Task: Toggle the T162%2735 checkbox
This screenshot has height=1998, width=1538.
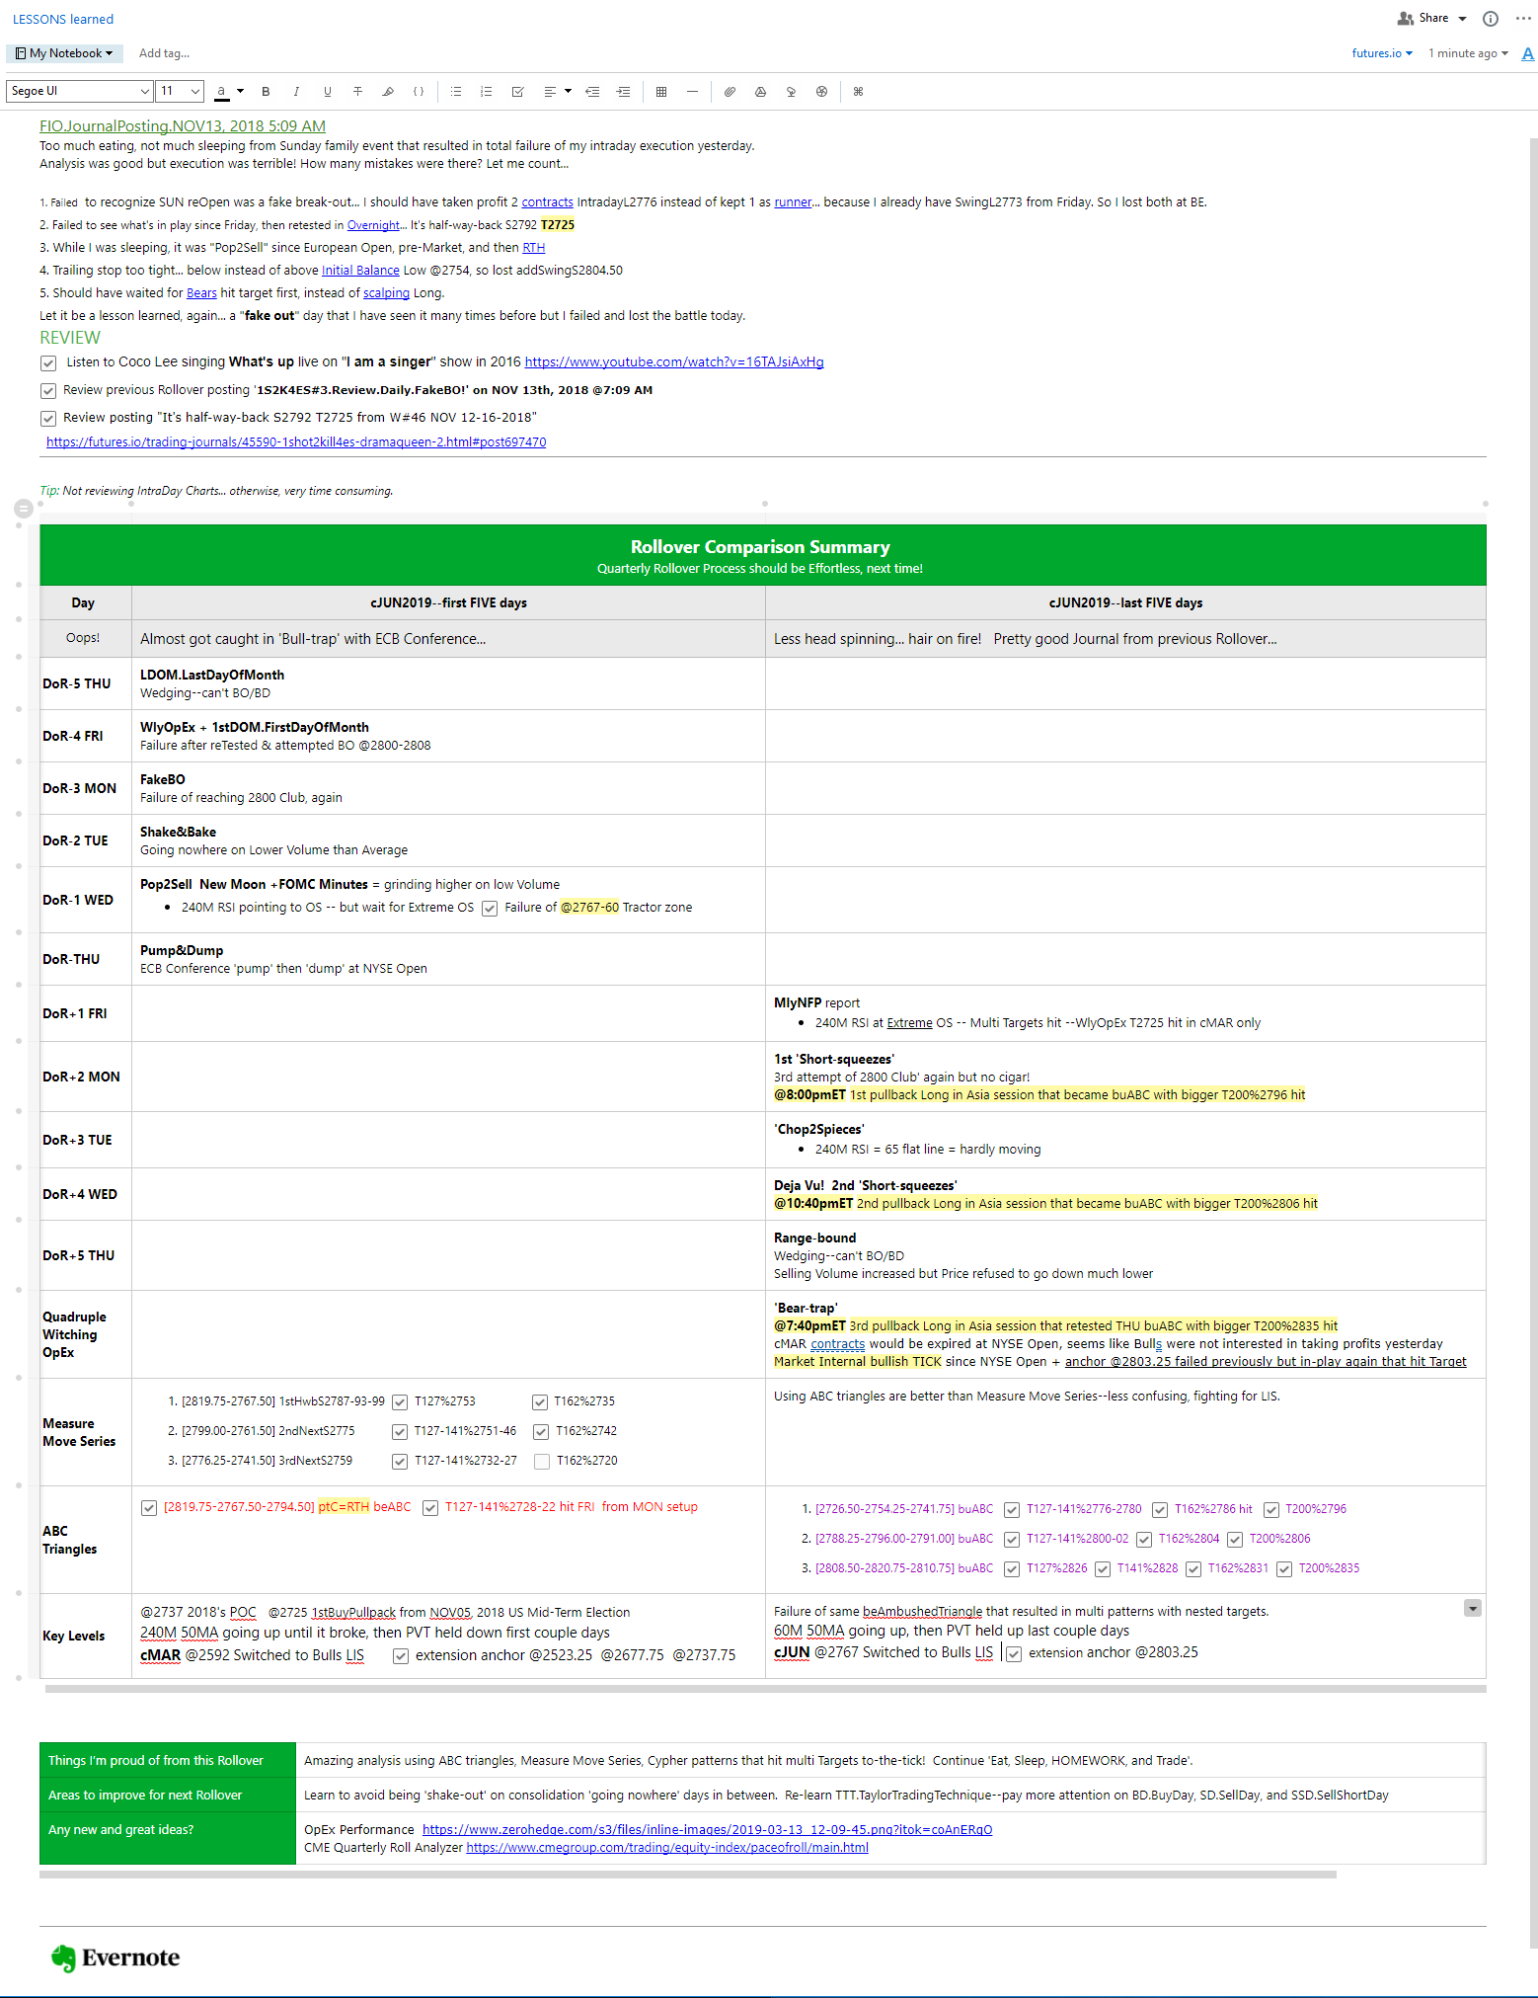Action: (x=540, y=1402)
